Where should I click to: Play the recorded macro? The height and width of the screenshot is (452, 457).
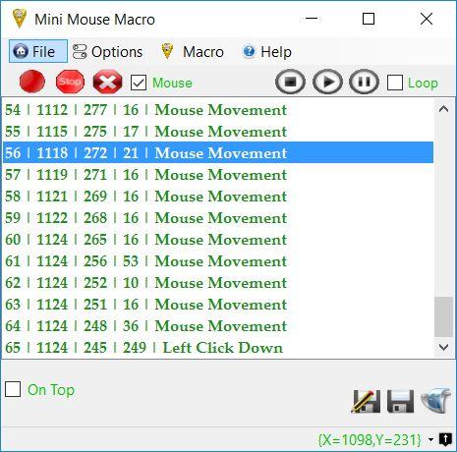click(x=327, y=82)
